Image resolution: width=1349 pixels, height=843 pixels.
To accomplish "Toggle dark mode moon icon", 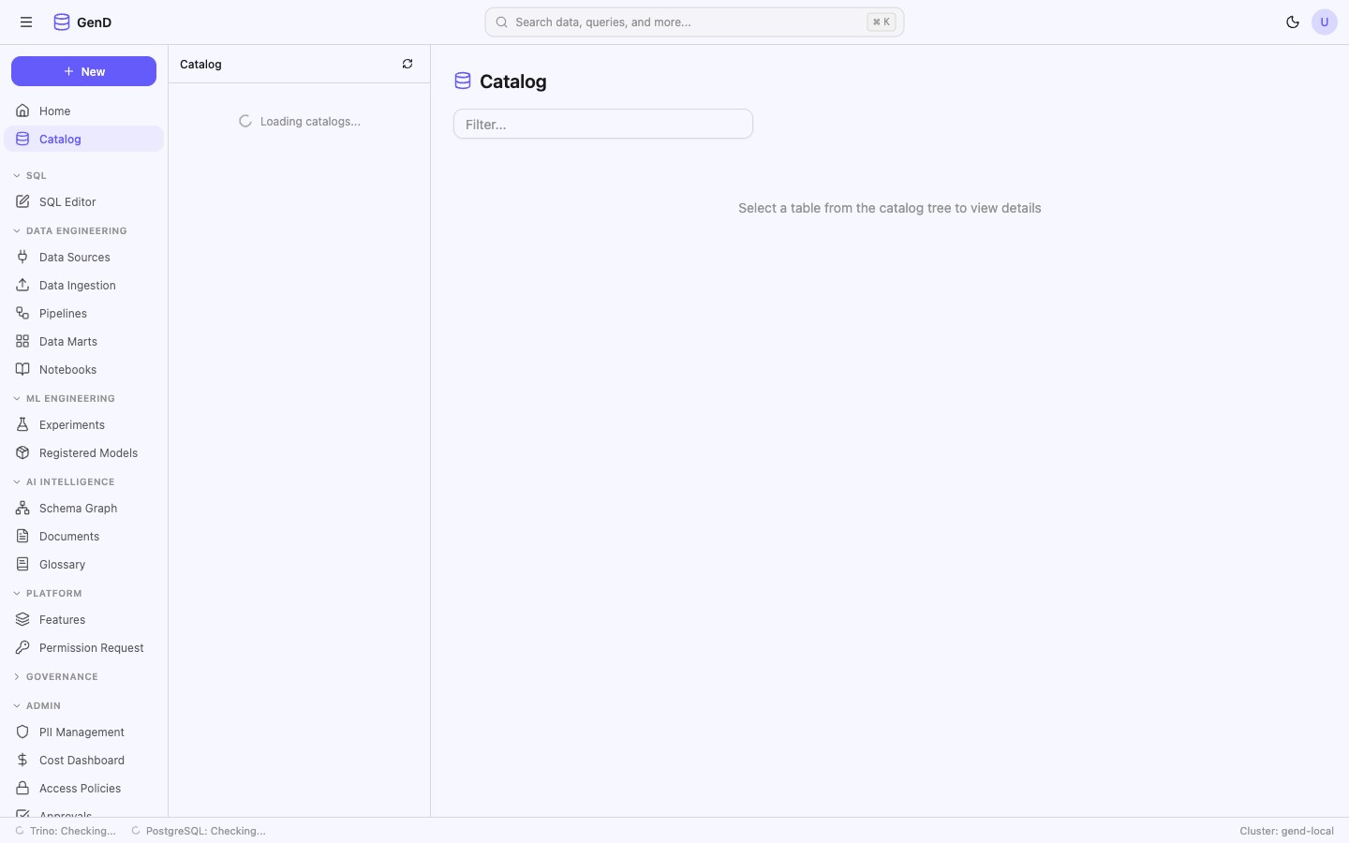I will (1293, 22).
